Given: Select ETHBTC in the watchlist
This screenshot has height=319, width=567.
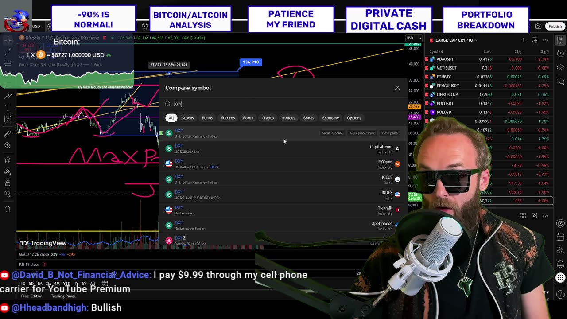Looking at the screenshot, I should 489,77.
